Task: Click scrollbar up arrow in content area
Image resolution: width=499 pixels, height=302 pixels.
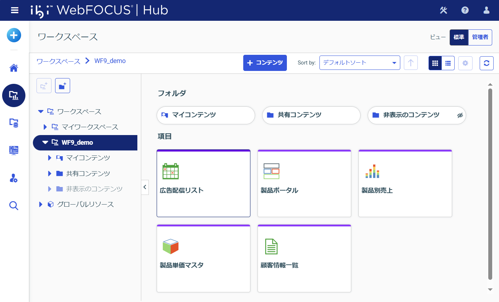Action: tap(490, 85)
